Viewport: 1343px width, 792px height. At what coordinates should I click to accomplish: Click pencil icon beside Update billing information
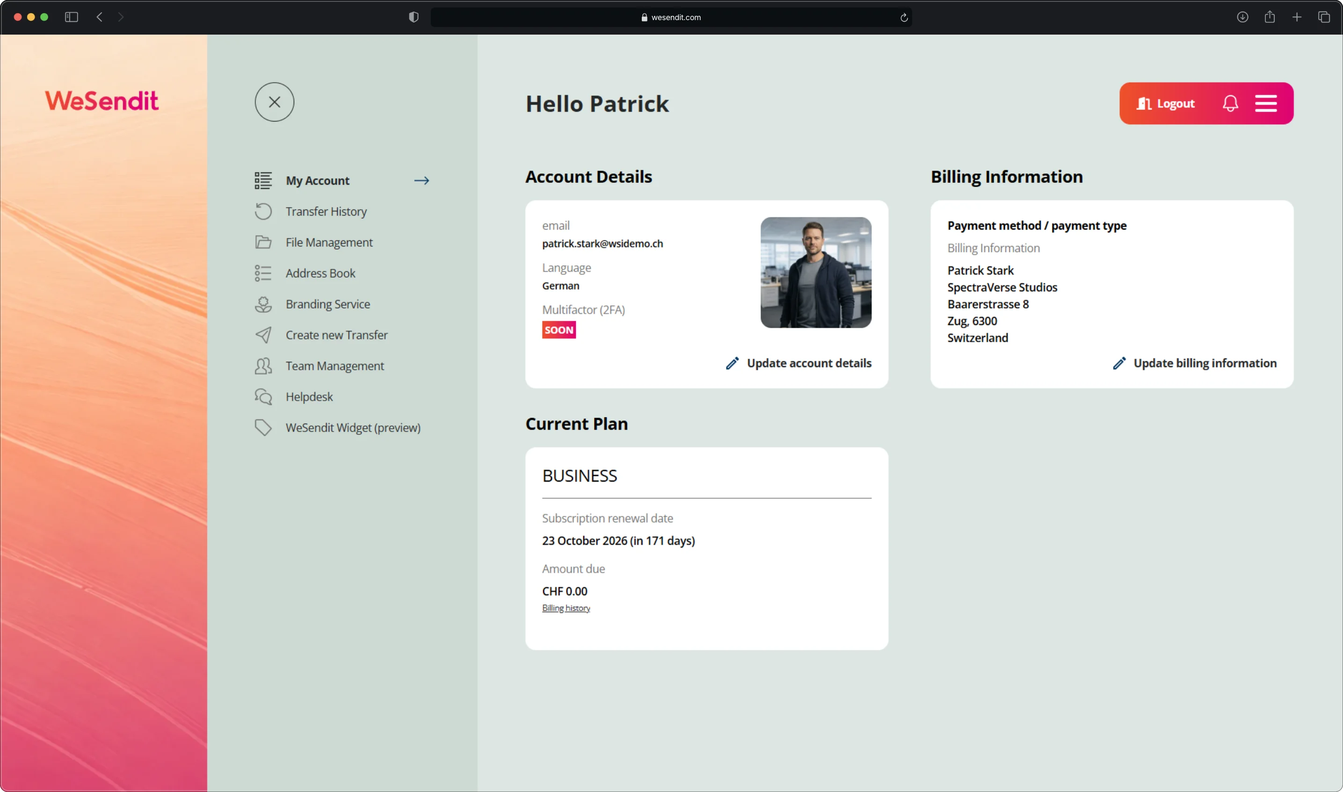click(1119, 363)
